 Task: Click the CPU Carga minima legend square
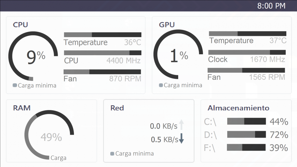tap(15, 85)
